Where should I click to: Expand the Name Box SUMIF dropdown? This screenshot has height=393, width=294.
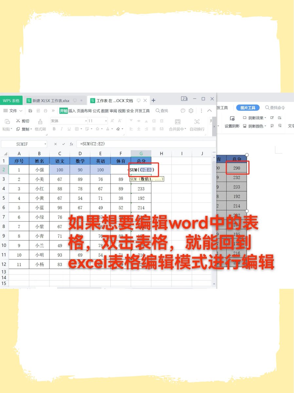(45, 144)
